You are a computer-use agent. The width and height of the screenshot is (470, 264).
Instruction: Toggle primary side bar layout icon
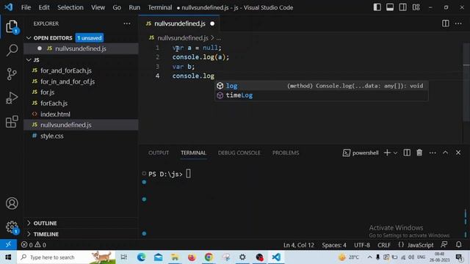point(377,7)
